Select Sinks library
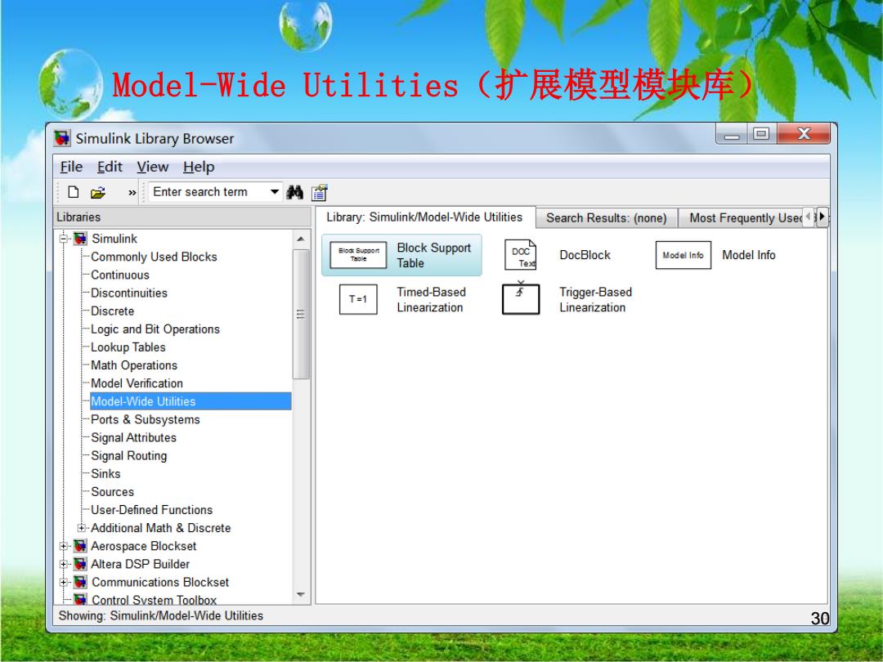Image resolution: width=883 pixels, height=662 pixels. click(105, 473)
